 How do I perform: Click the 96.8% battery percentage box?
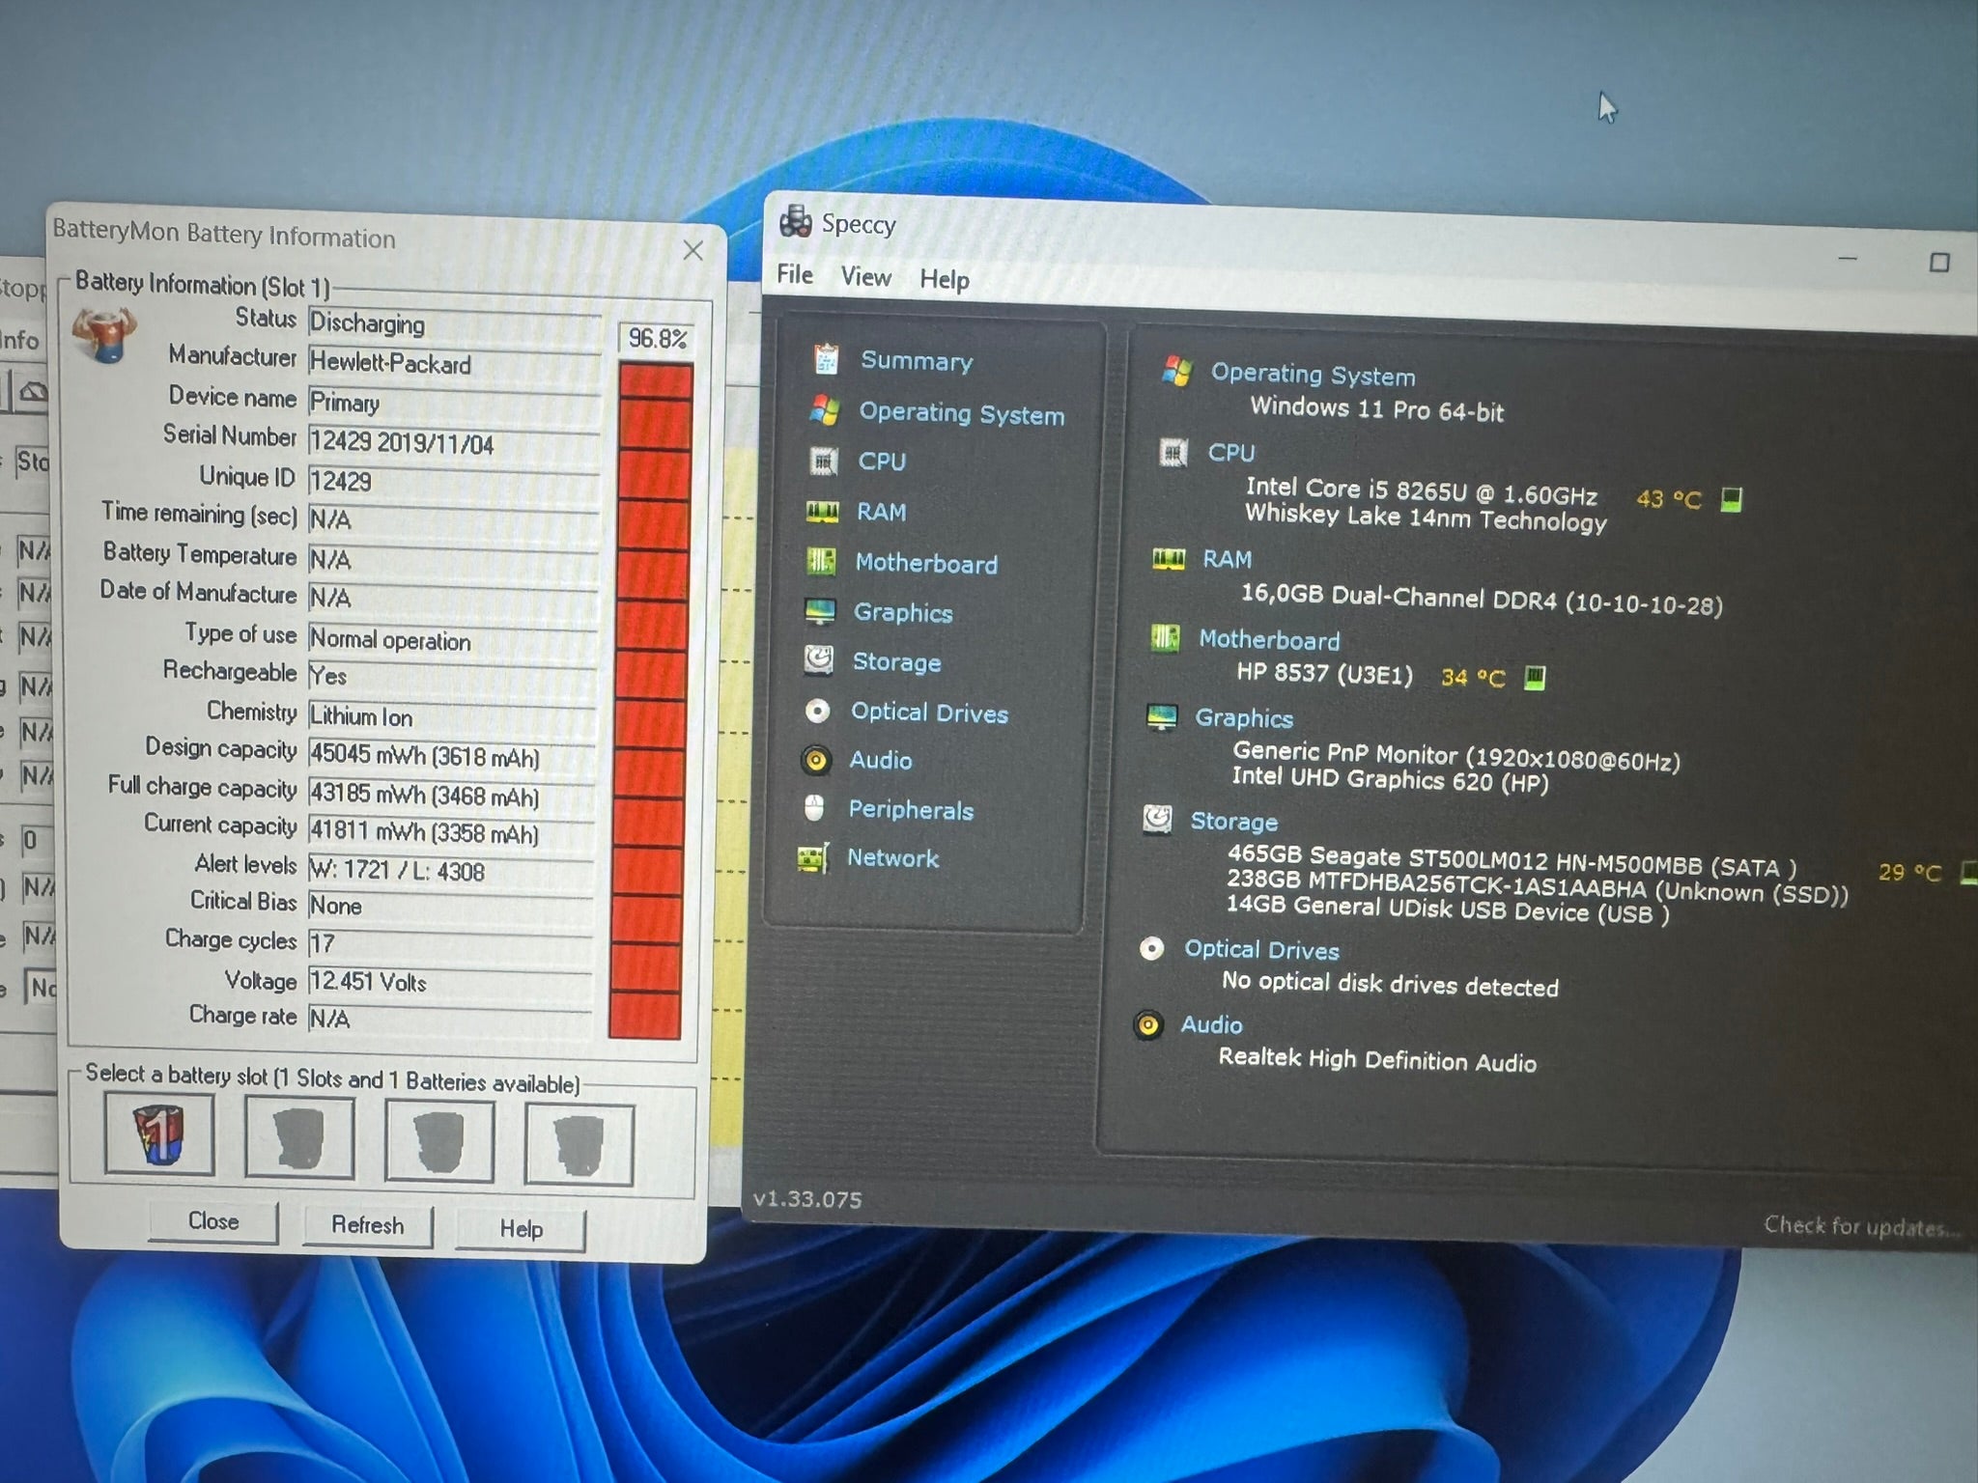pyautogui.click(x=657, y=339)
